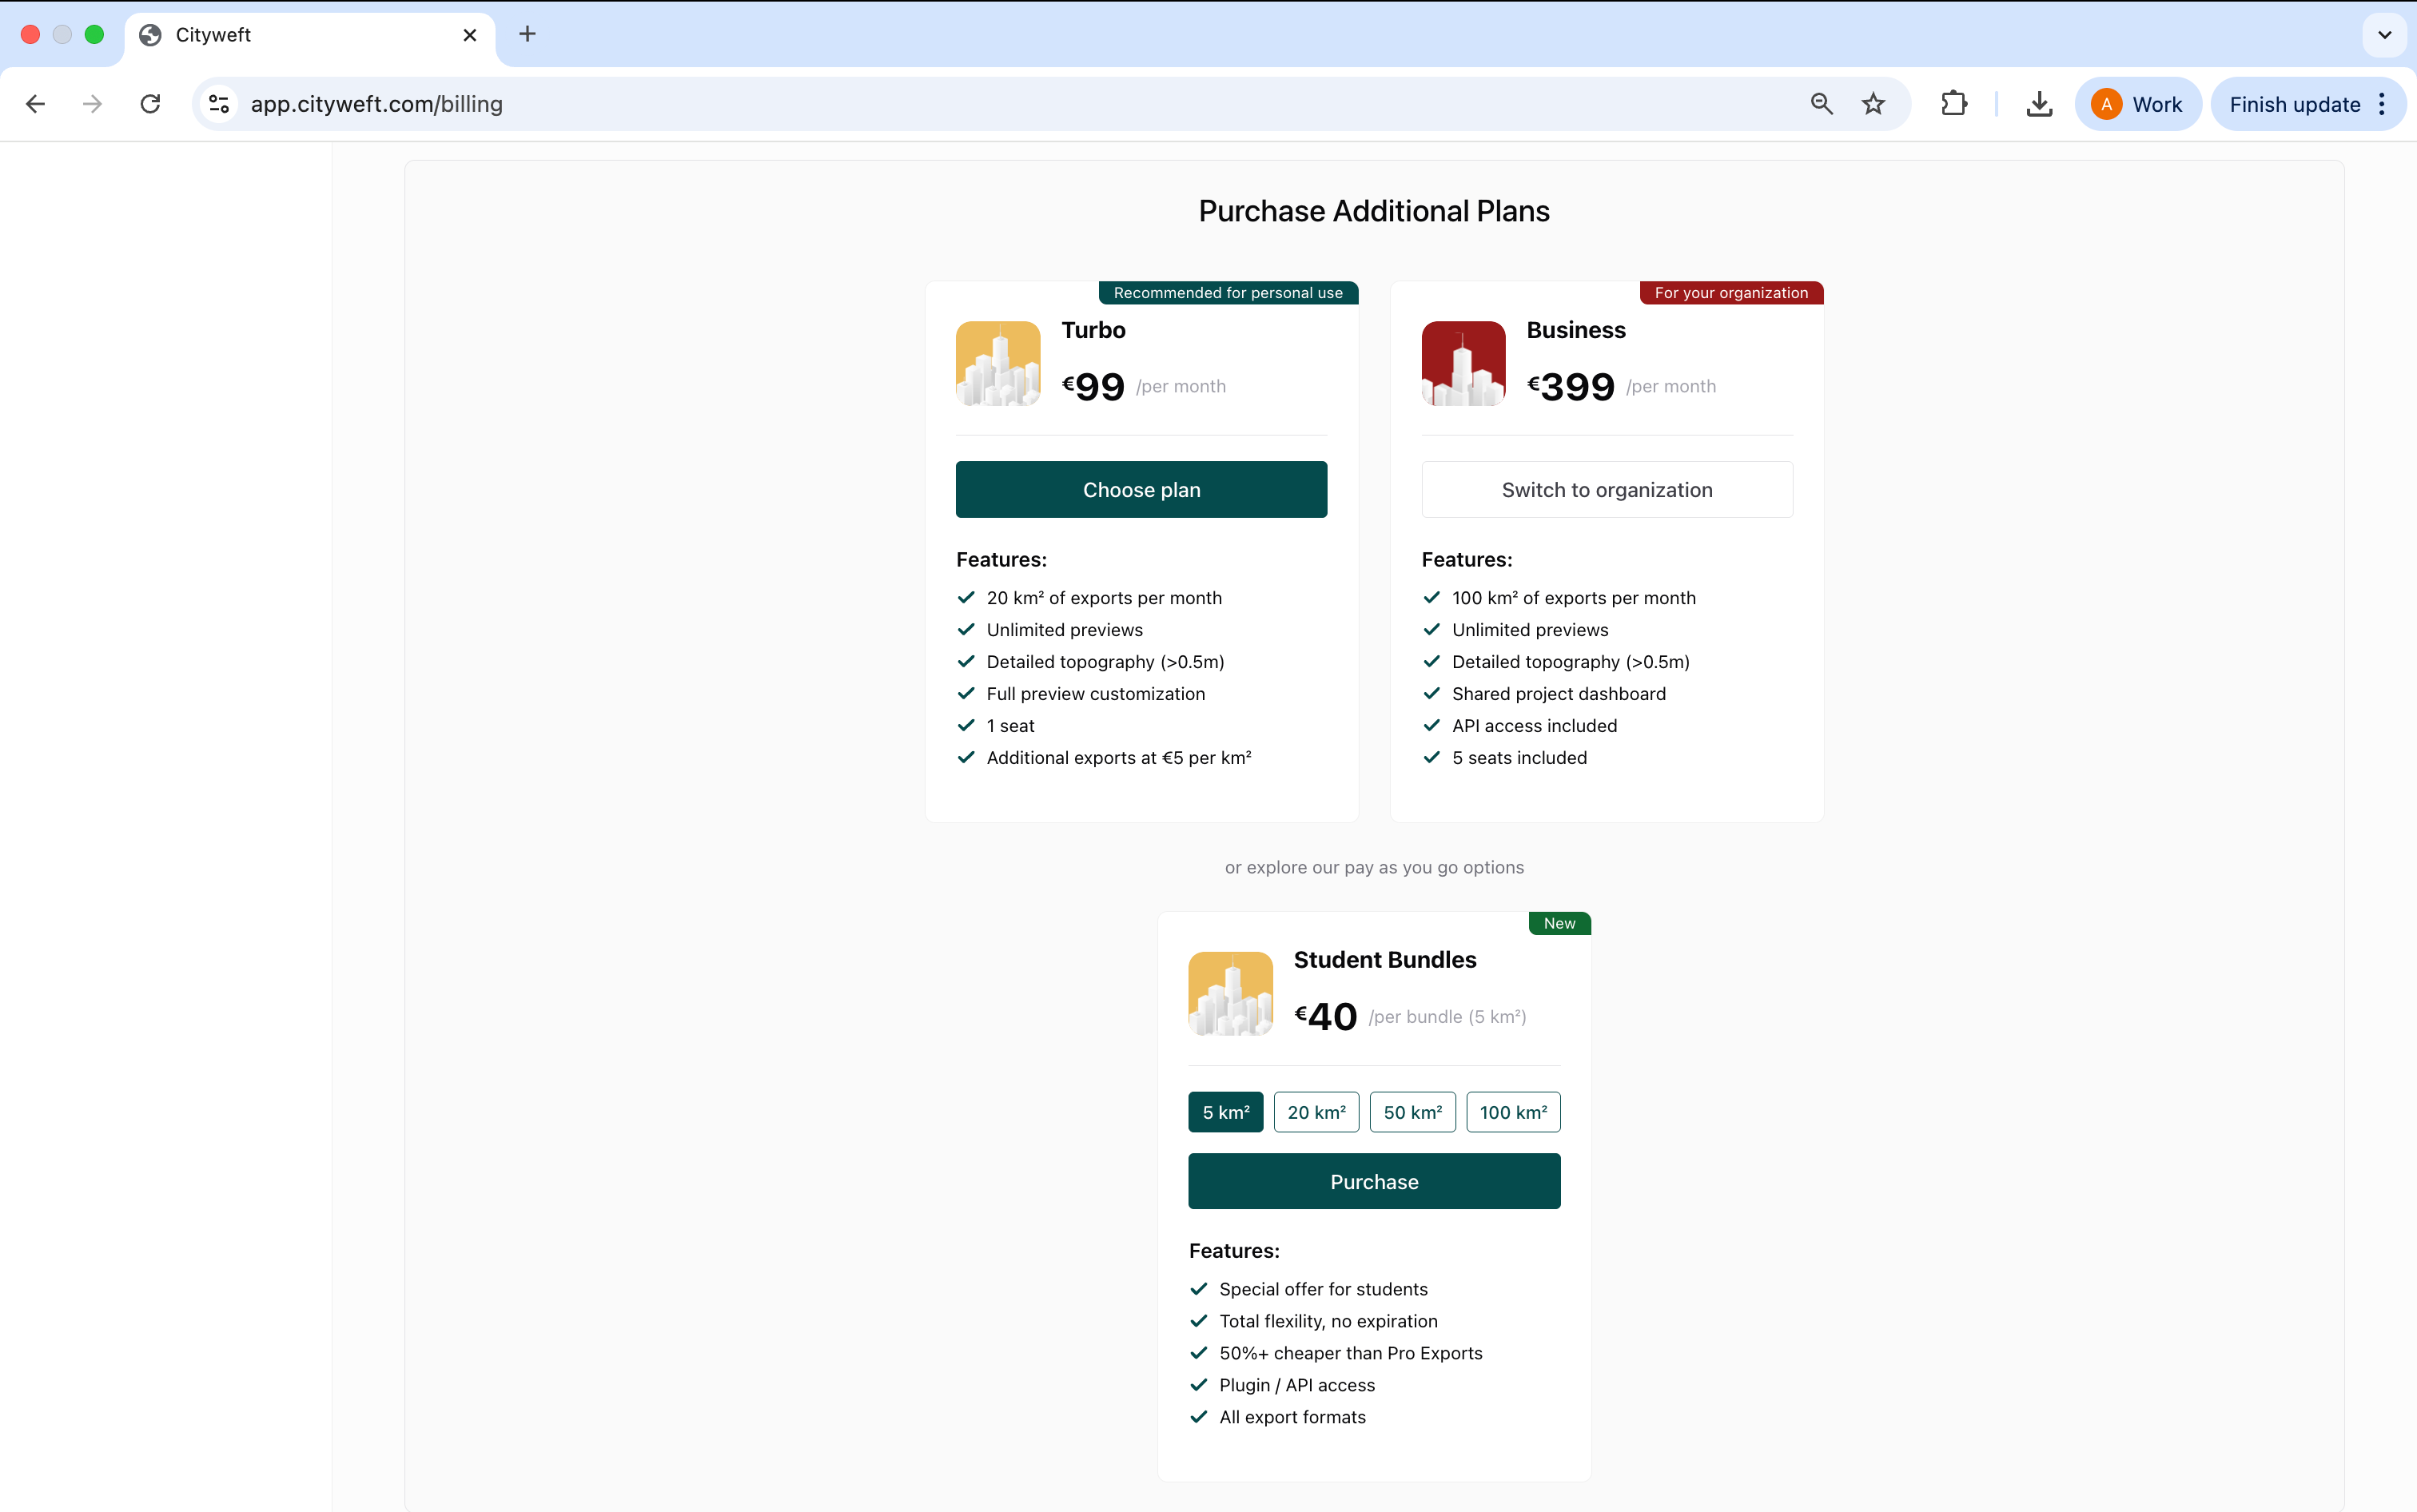Open the Work profile menu
Image resolution: width=2417 pixels, height=1512 pixels.
pos(2137,104)
